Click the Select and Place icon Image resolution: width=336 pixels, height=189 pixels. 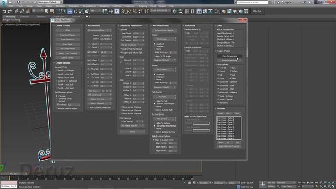pos(87,11)
